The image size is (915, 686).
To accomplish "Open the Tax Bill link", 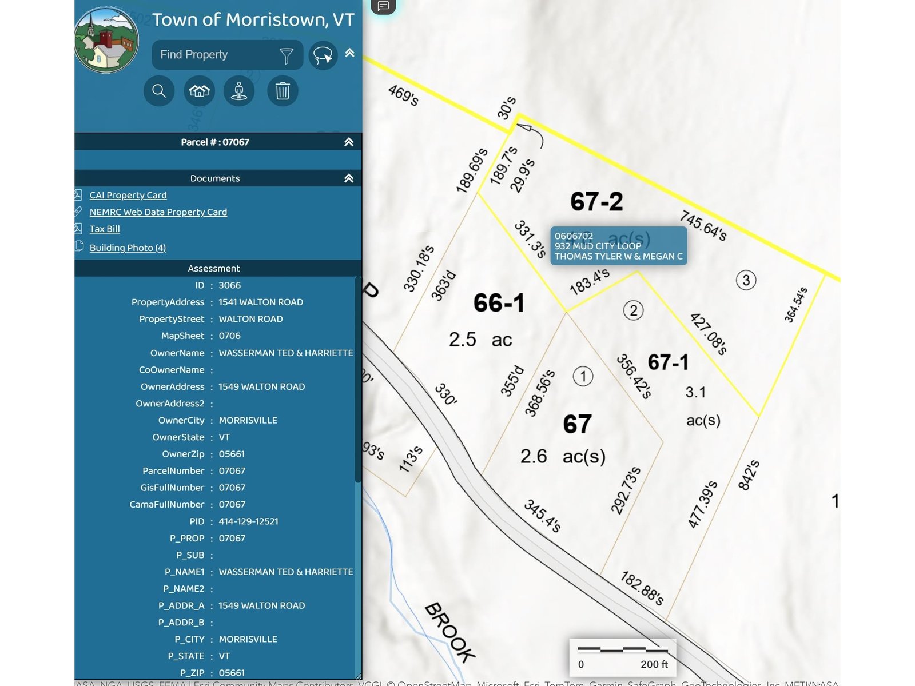I will pyautogui.click(x=105, y=229).
